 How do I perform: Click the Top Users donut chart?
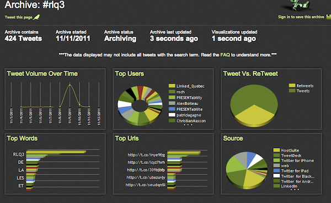[x=140, y=105]
